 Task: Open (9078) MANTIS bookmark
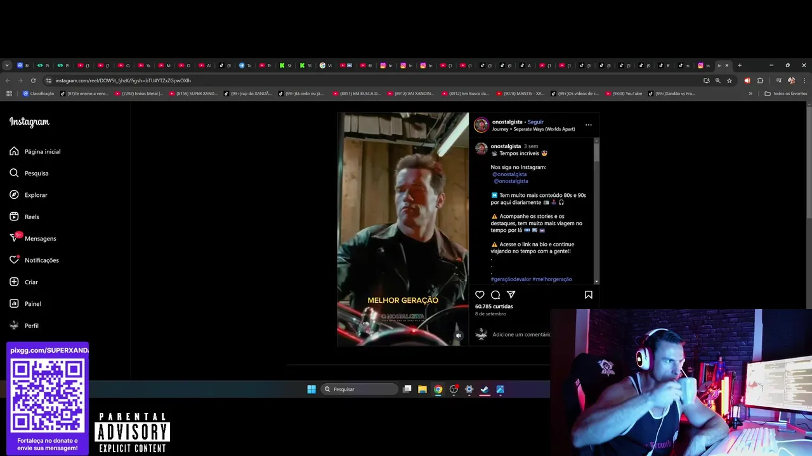[520, 94]
